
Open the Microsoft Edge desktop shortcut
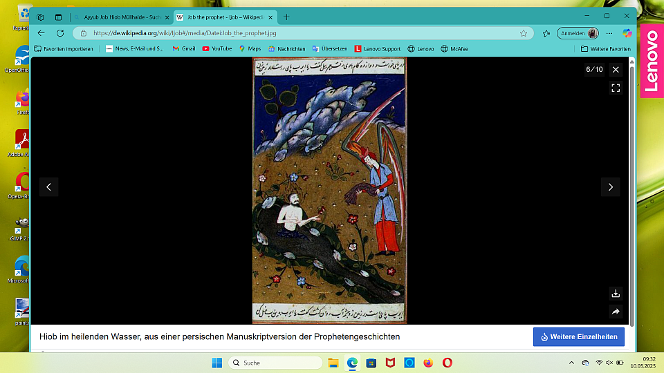[19, 270]
